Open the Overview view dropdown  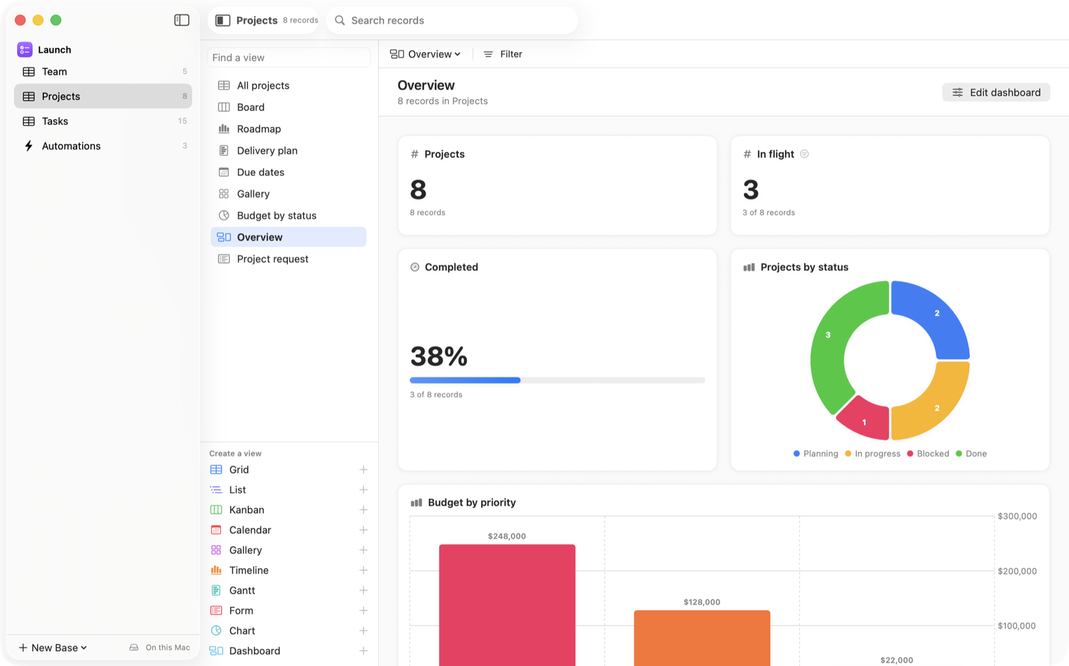coord(425,54)
